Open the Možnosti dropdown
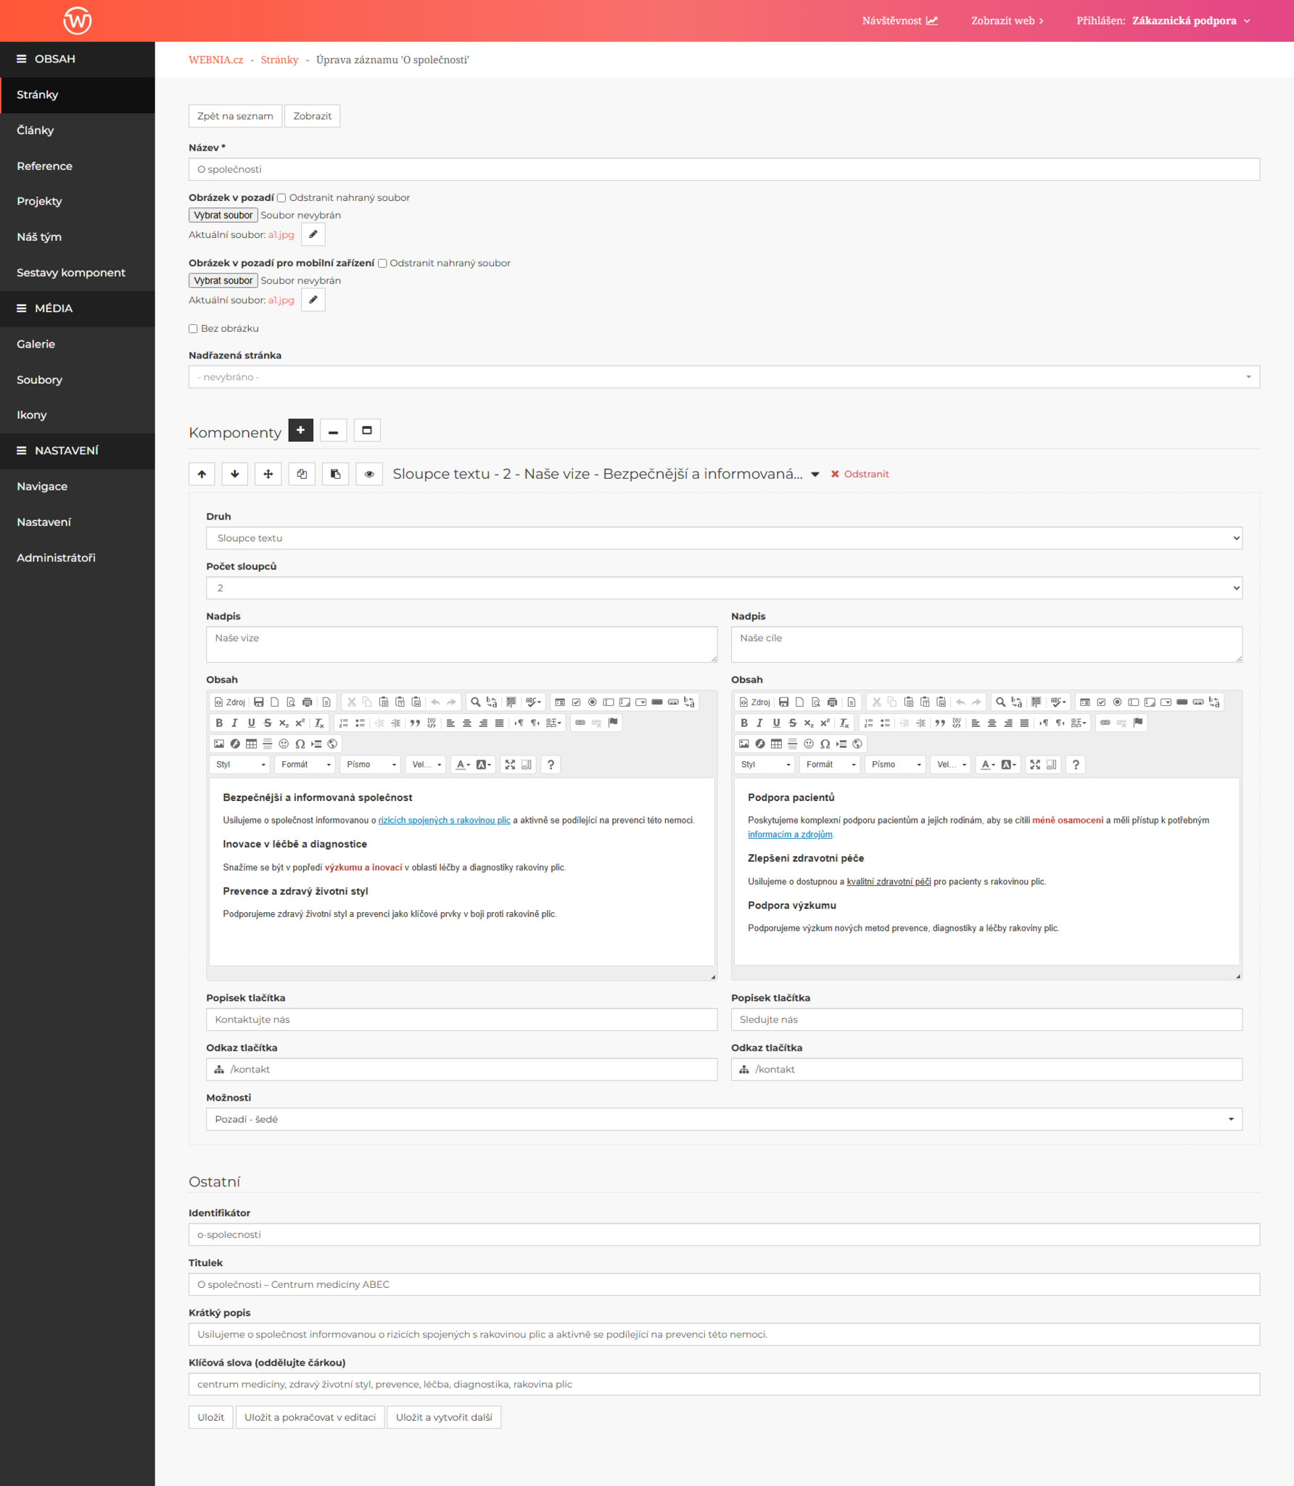The height and width of the screenshot is (1486, 1294). point(724,1119)
